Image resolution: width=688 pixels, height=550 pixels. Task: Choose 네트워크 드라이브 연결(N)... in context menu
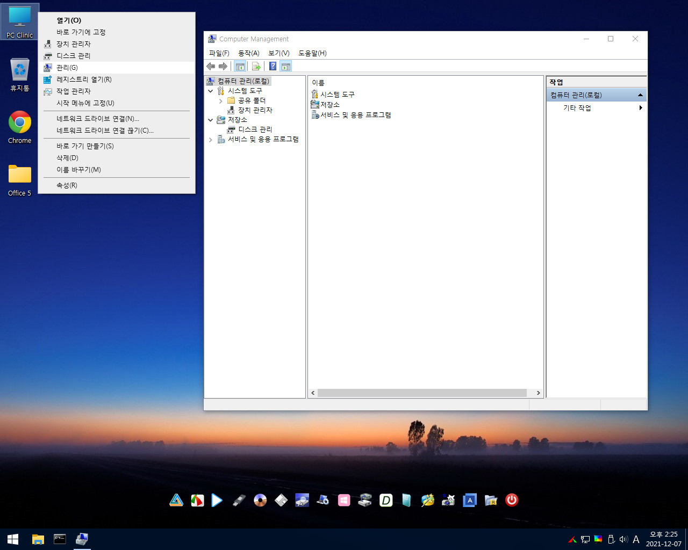117,119
